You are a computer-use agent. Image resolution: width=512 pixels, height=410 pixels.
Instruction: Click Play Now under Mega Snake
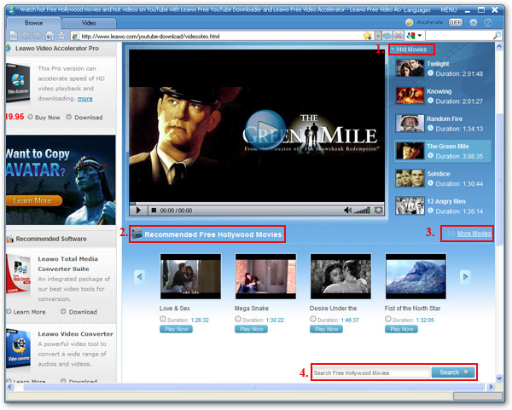pos(252,329)
